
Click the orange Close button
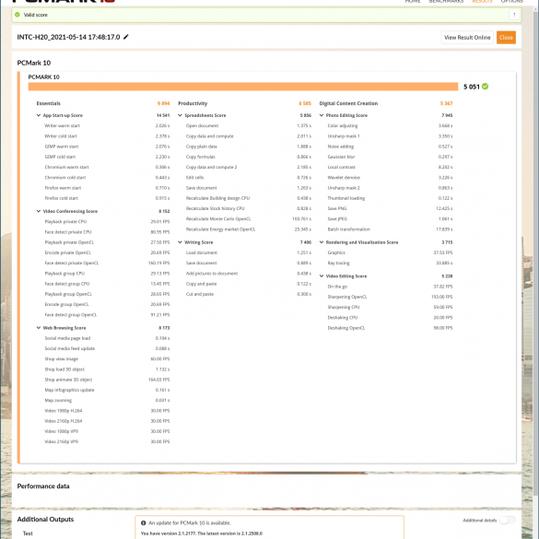click(506, 38)
